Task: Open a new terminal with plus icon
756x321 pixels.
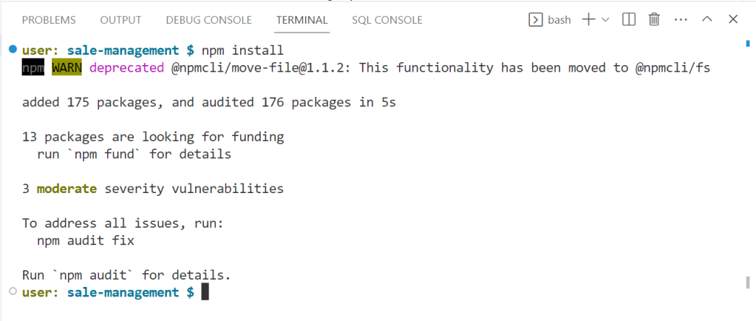Action: 589,20
